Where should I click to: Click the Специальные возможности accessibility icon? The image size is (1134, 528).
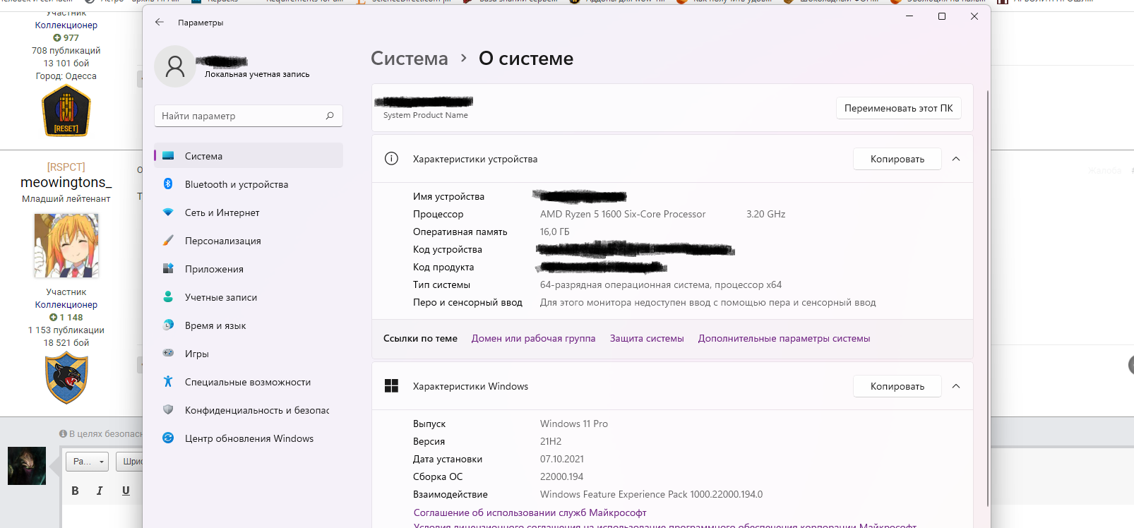tap(168, 382)
